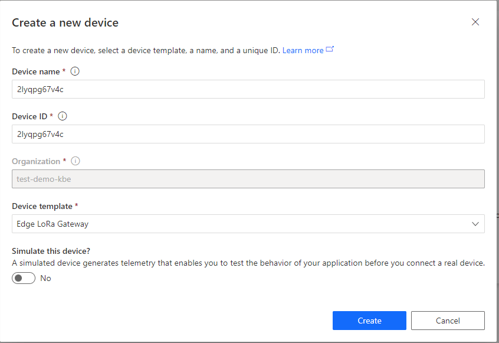This screenshot has width=499, height=343.
Task: Open the Edge LoRa Gateway template dropdown
Action: pos(248,224)
